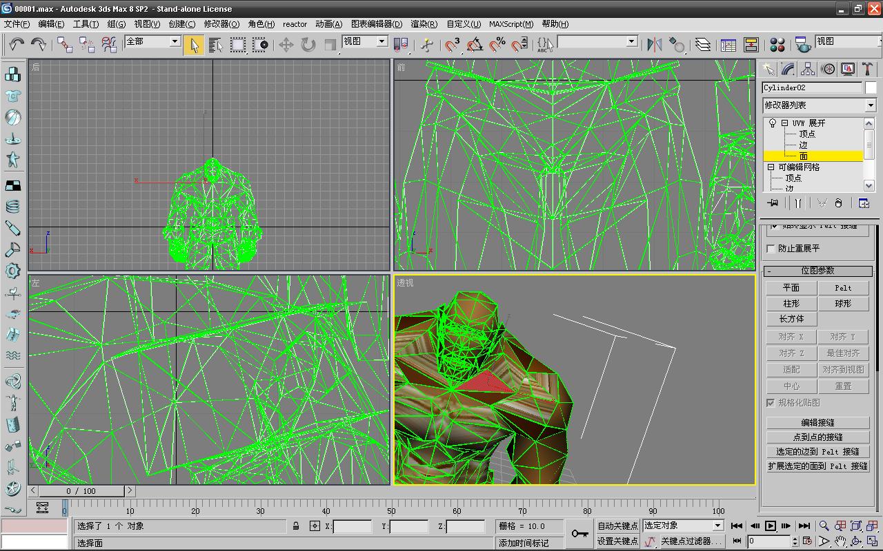Toggle the Spinner Snap icon
Image resolution: width=883 pixels, height=551 pixels.
(519, 45)
